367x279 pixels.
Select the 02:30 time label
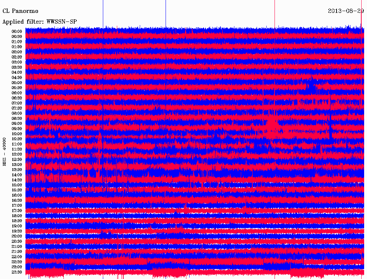click(x=17, y=57)
